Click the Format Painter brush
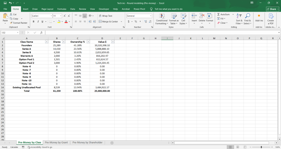The width and height of the screenshot is (281, 149). click(11, 23)
